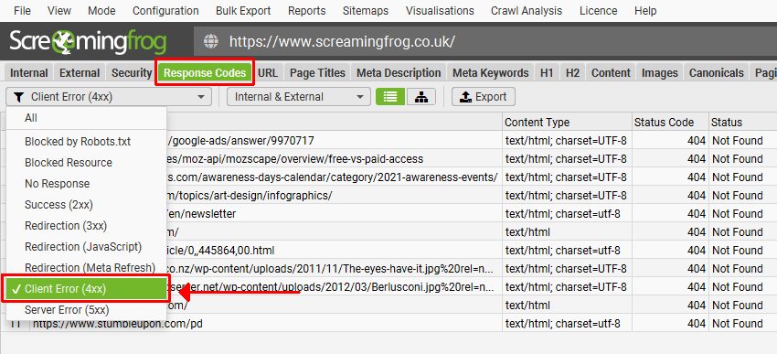
Task: Switch to the Images tab
Action: coord(660,73)
